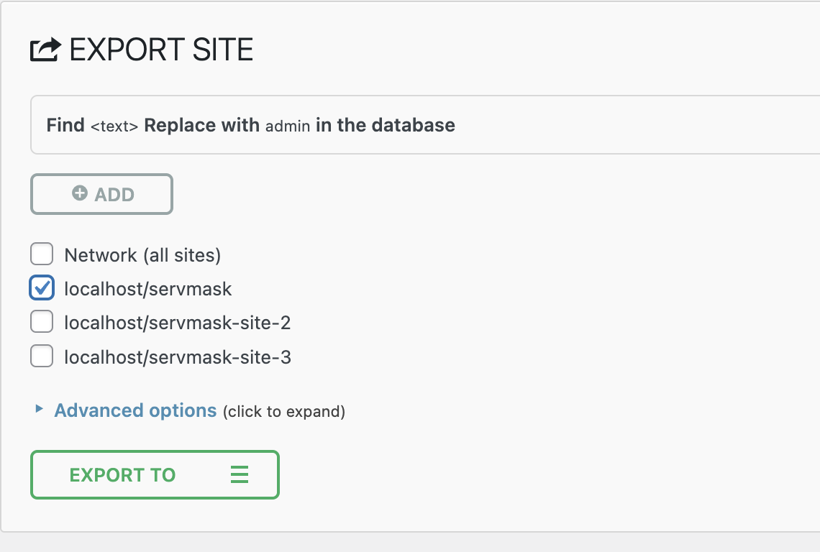Click the Network (all sites) label
Viewport: 820px width, 552px height.
(x=142, y=255)
